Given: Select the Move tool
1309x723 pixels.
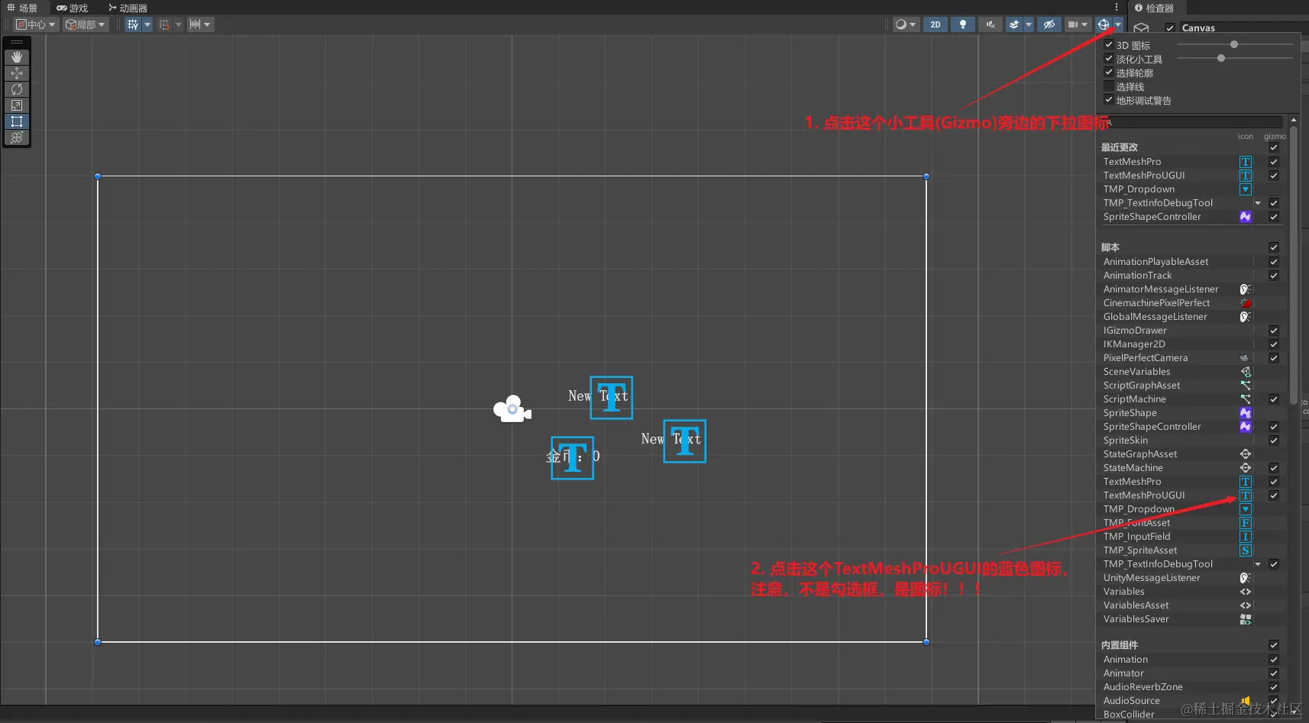Looking at the screenshot, I should click(x=17, y=73).
